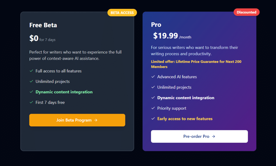Click the checkmark beside "Advanced AI features"

153,77
